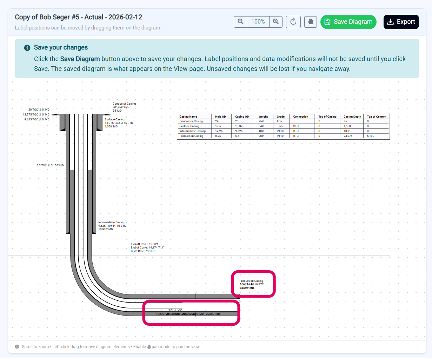Click the 100% zoom level indicator

(x=258, y=22)
